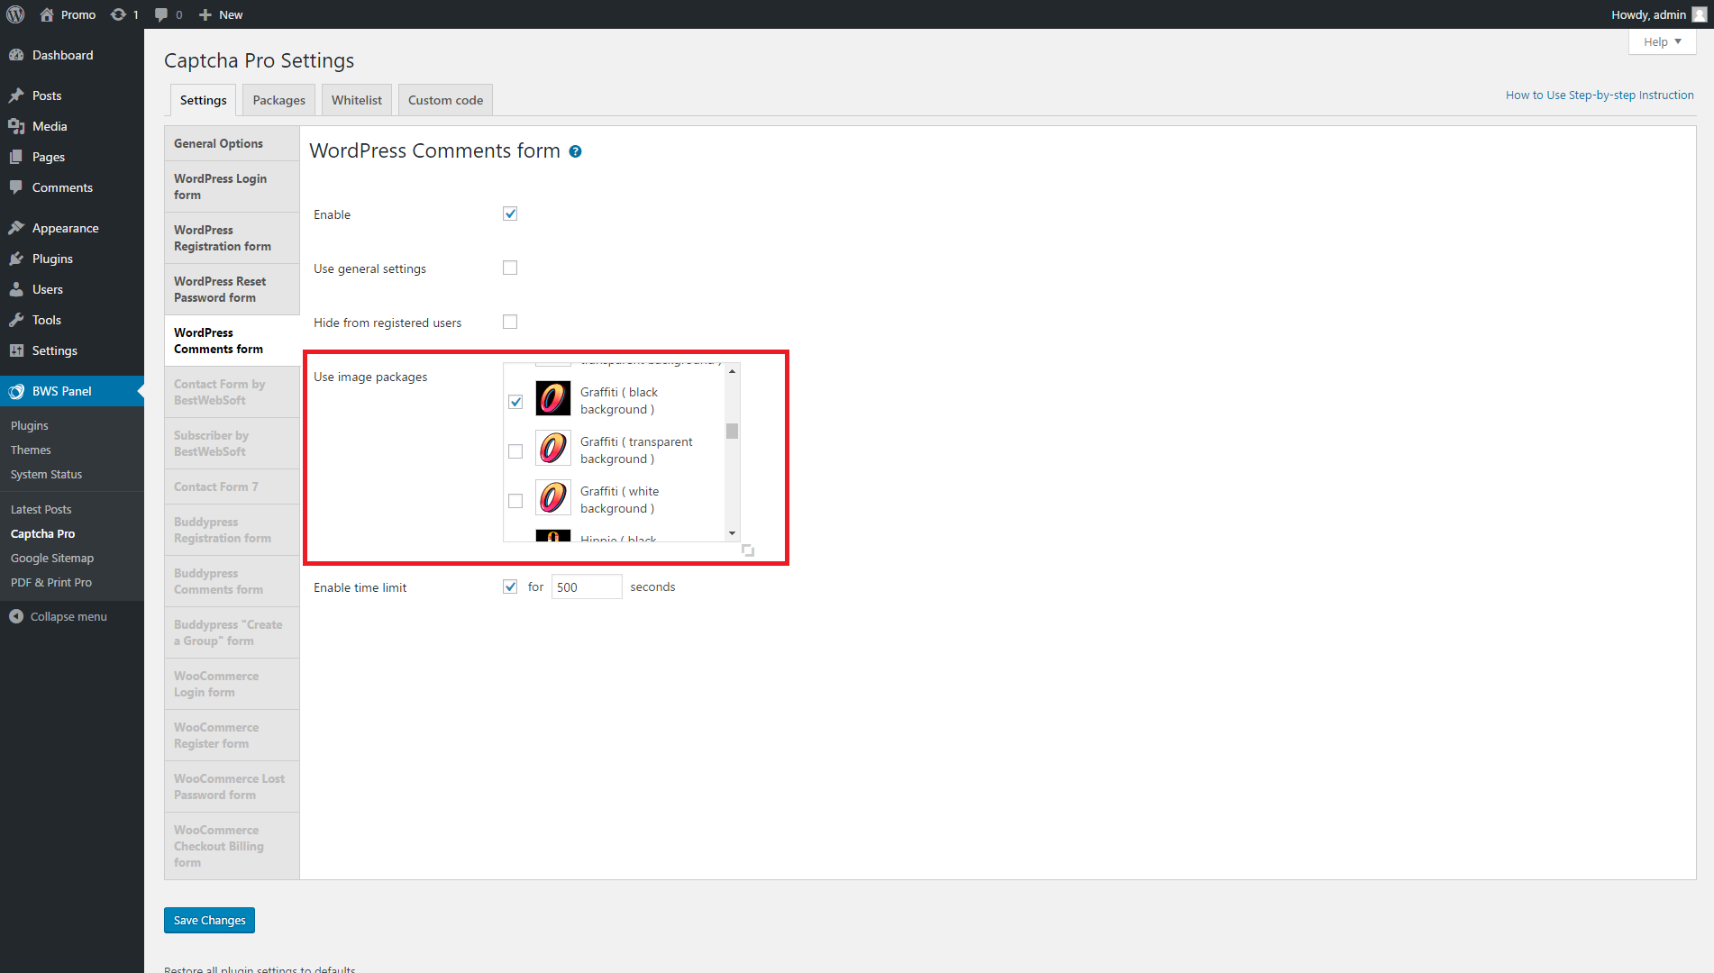Open Captcha Pro in BWS submenu
This screenshot has height=973, width=1714.
43,533
